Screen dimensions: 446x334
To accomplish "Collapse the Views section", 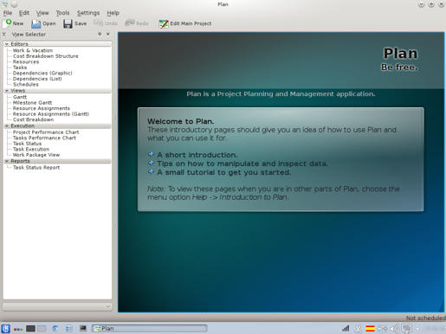I will 6,91.
